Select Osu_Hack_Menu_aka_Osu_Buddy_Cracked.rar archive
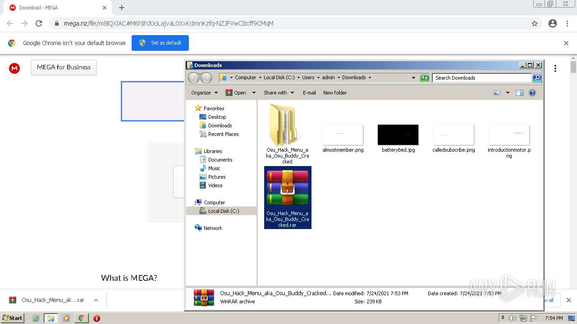Image resolution: width=577 pixels, height=324 pixels. [288, 198]
